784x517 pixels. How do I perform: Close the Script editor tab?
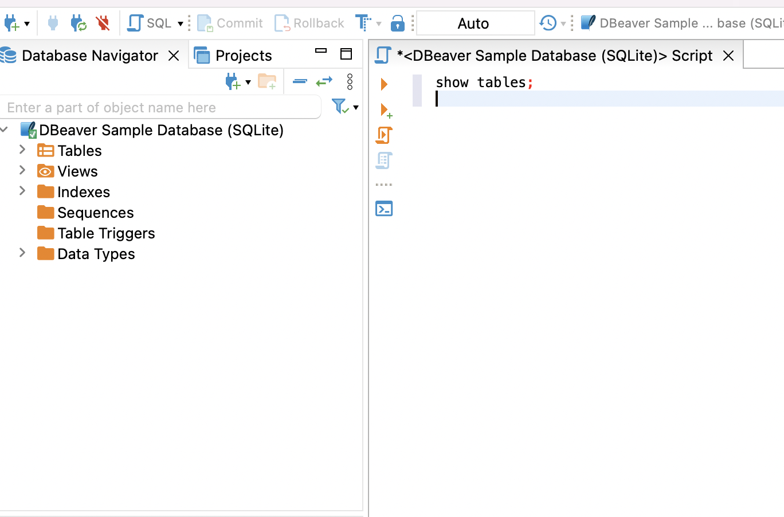pyautogui.click(x=728, y=56)
